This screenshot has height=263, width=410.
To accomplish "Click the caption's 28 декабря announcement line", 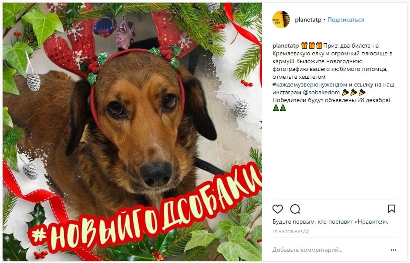I will [x=331, y=100].
